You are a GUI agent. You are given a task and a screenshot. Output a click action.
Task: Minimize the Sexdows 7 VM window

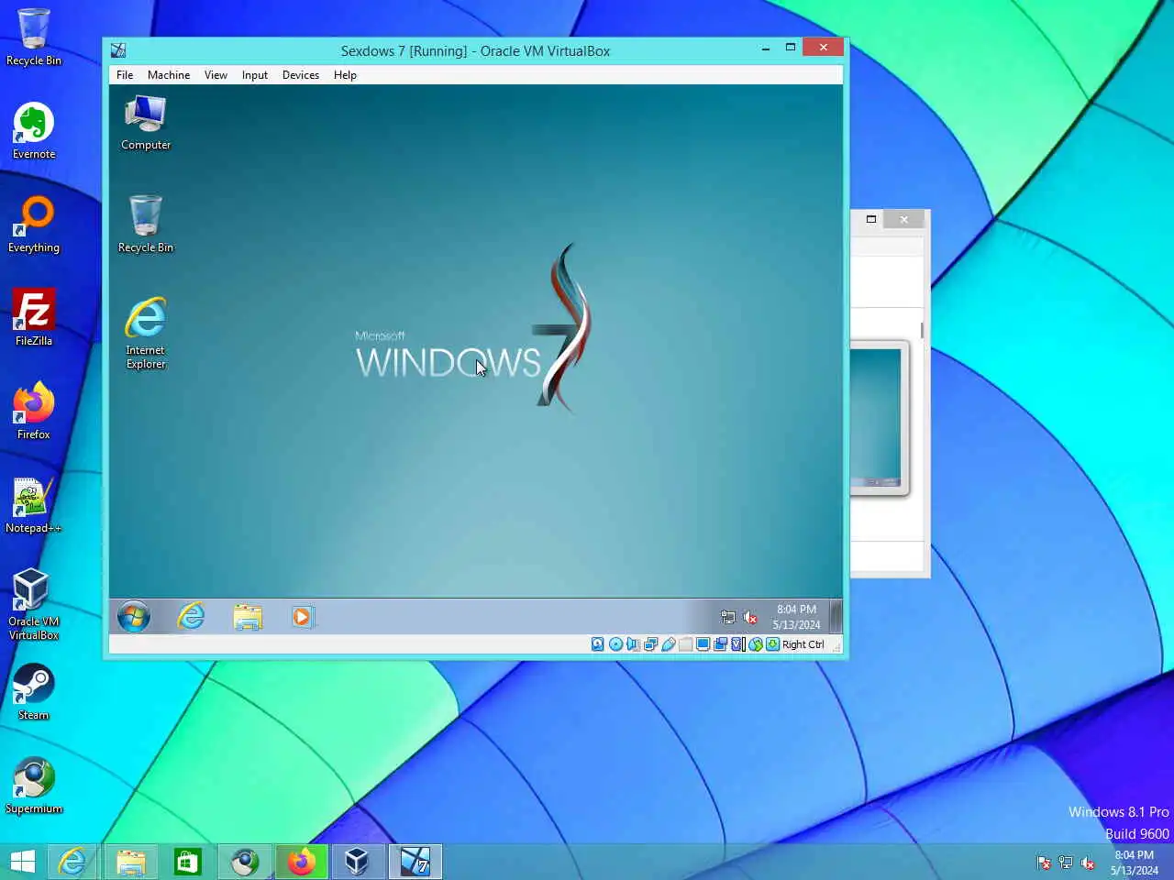point(766,49)
